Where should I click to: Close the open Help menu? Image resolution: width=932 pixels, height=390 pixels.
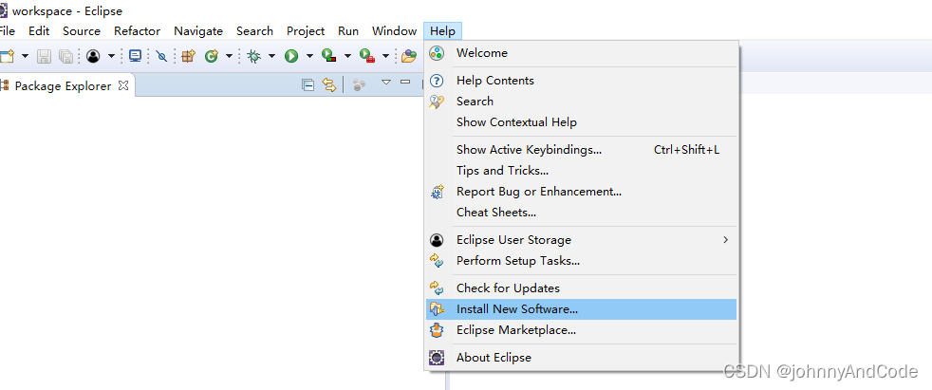pos(443,31)
